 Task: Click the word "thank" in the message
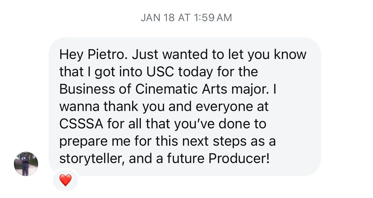[121, 107]
